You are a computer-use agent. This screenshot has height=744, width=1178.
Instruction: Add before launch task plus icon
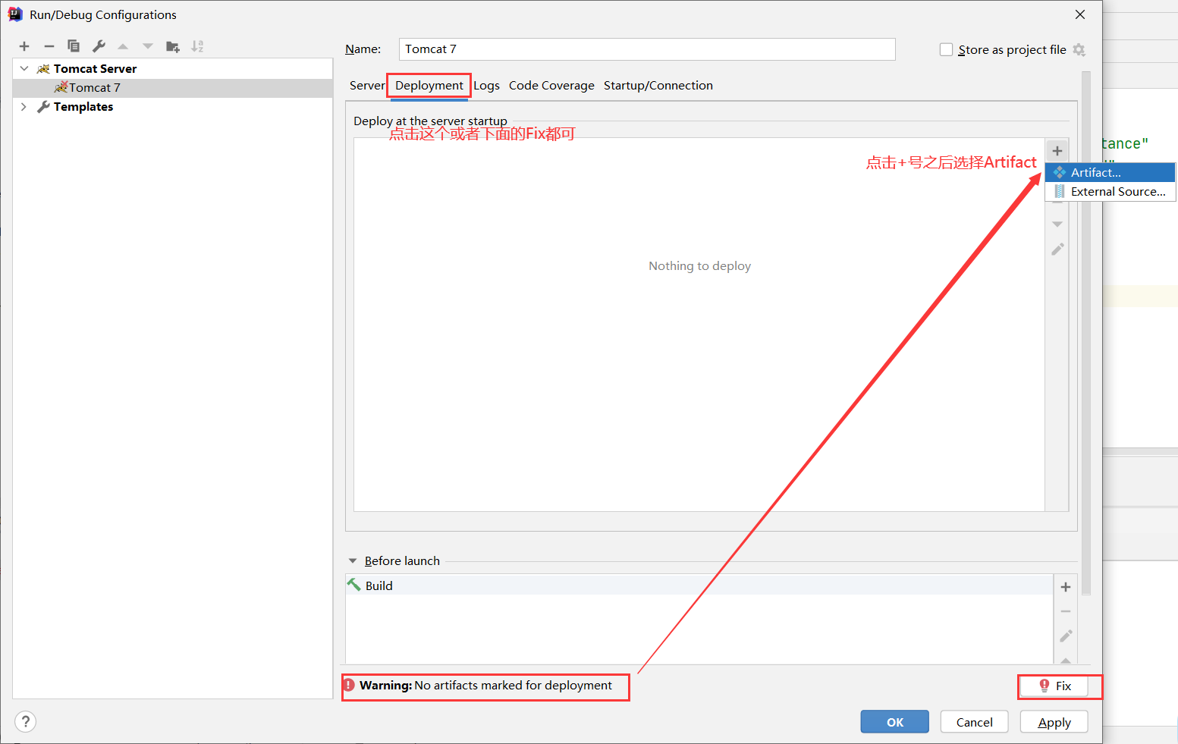coord(1066,587)
